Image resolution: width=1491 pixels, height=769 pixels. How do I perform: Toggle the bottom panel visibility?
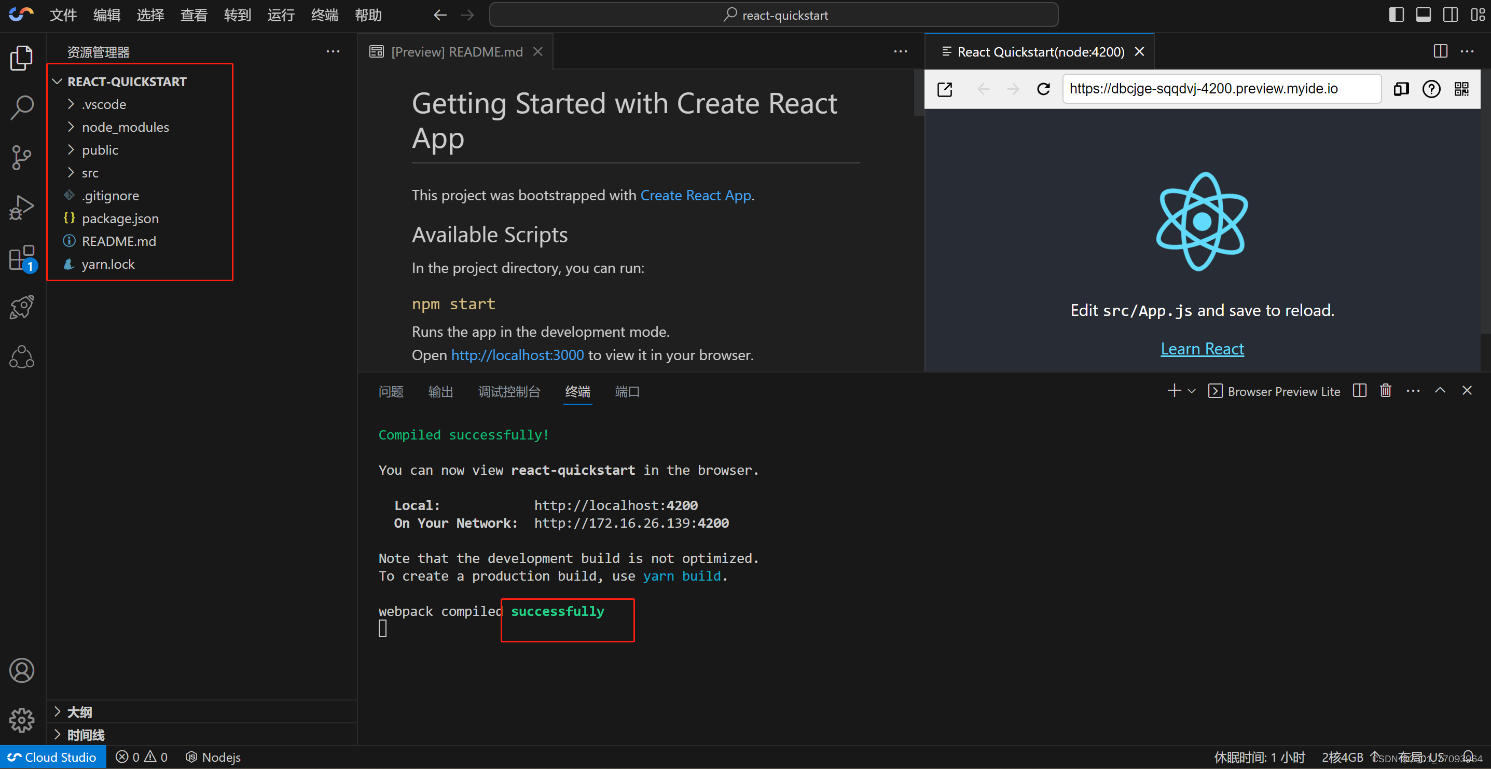click(1423, 15)
